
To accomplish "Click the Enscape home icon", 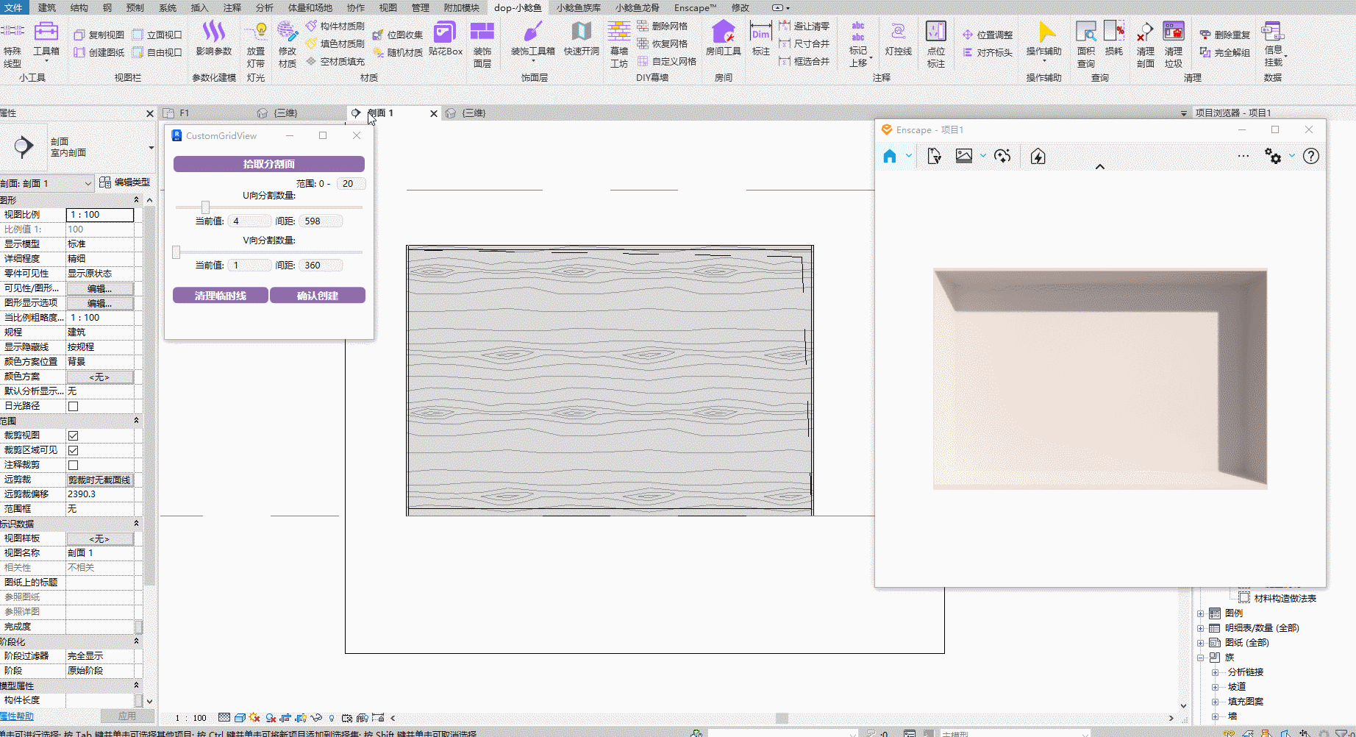I will pos(890,156).
